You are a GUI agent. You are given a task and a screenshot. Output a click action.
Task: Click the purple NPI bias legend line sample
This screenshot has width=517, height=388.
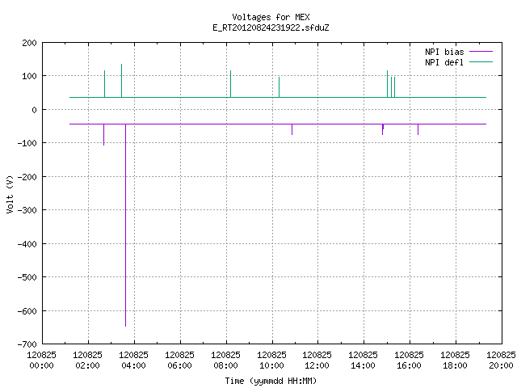click(481, 52)
